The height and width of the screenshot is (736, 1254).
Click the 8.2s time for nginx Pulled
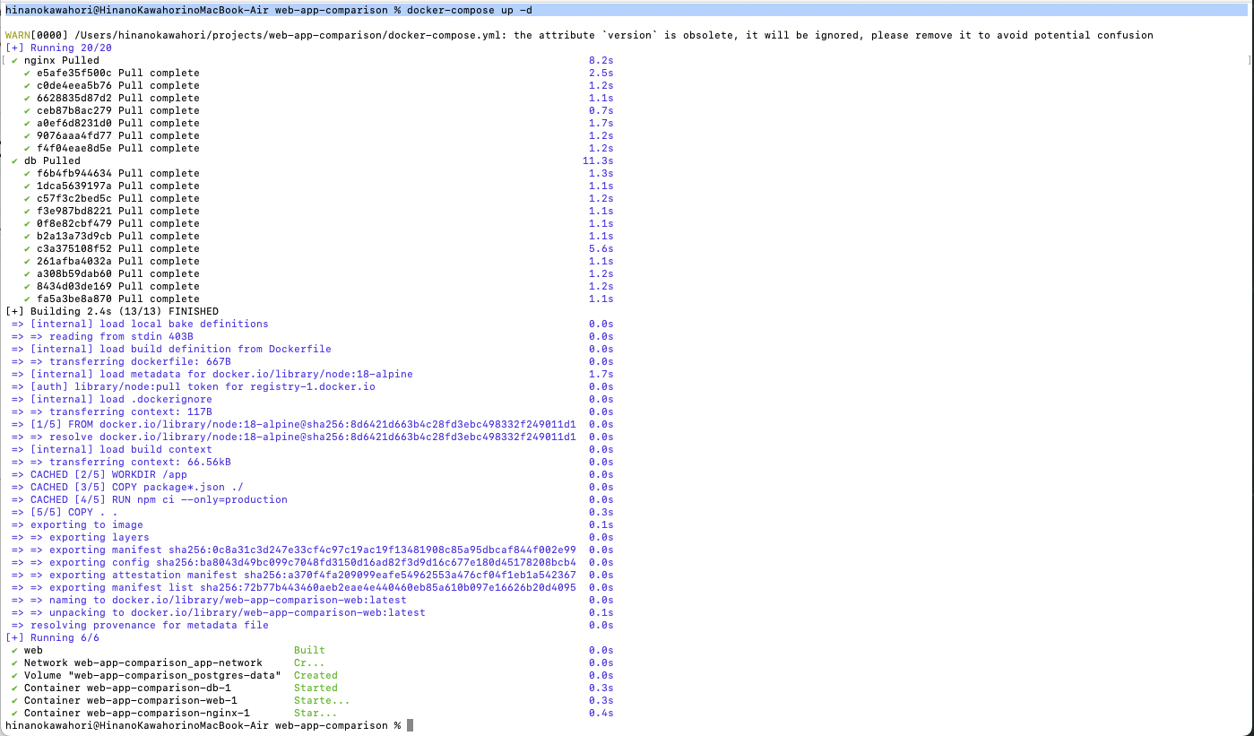coord(601,60)
